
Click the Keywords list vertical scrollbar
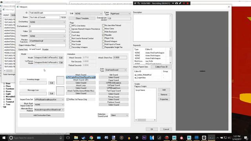[171, 56]
